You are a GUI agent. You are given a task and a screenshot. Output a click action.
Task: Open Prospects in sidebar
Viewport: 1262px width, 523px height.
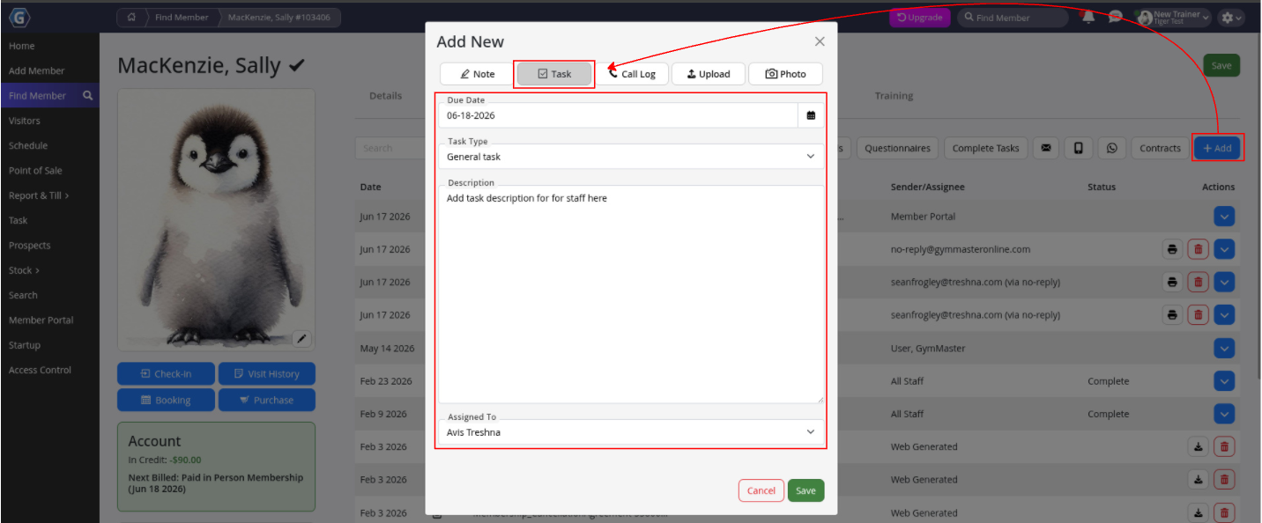tap(30, 246)
